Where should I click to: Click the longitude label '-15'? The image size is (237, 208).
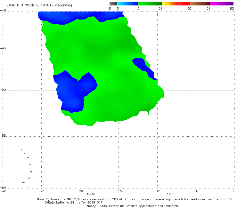click(118, 191)
